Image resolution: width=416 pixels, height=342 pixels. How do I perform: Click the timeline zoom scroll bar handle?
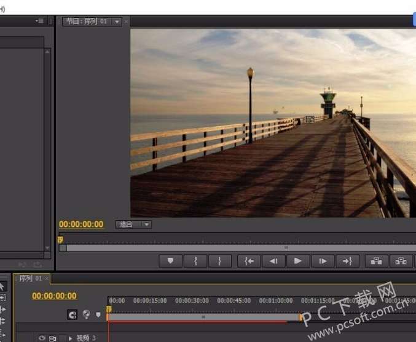click(x=203, y=317)
